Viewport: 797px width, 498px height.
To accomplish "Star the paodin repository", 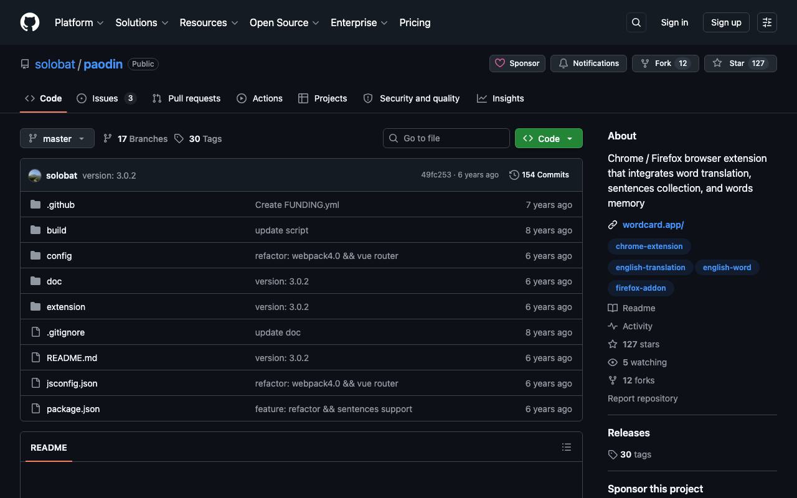I will click(x=740, y=63).
